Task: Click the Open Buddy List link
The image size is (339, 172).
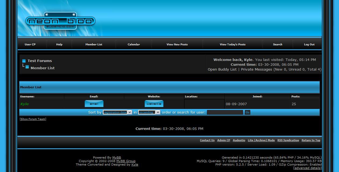Action: pyautogui.click(x=222, y=69)
